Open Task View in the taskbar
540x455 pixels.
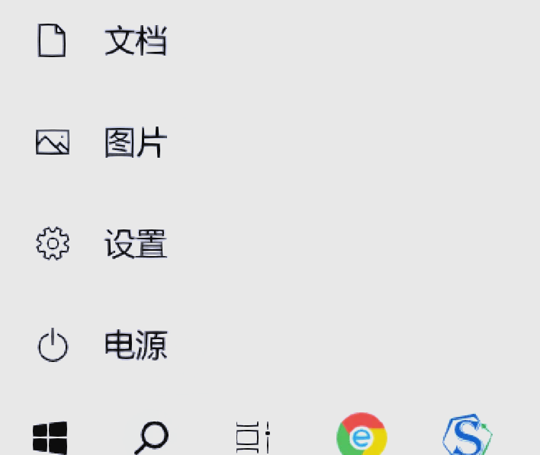[x=253, y=437]
